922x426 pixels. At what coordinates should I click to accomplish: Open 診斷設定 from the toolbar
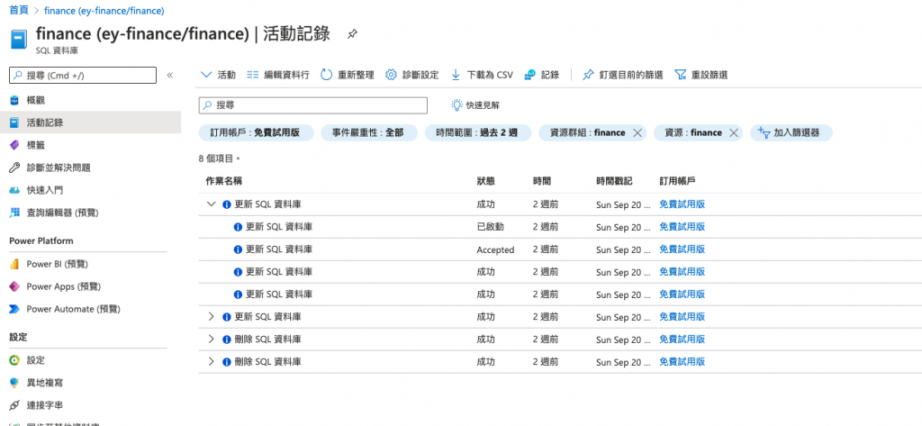pyautogui.click(x=412, y=75)
